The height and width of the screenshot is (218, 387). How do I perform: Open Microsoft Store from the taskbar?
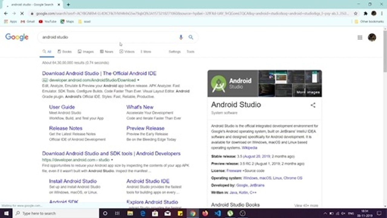coord(155,213)
